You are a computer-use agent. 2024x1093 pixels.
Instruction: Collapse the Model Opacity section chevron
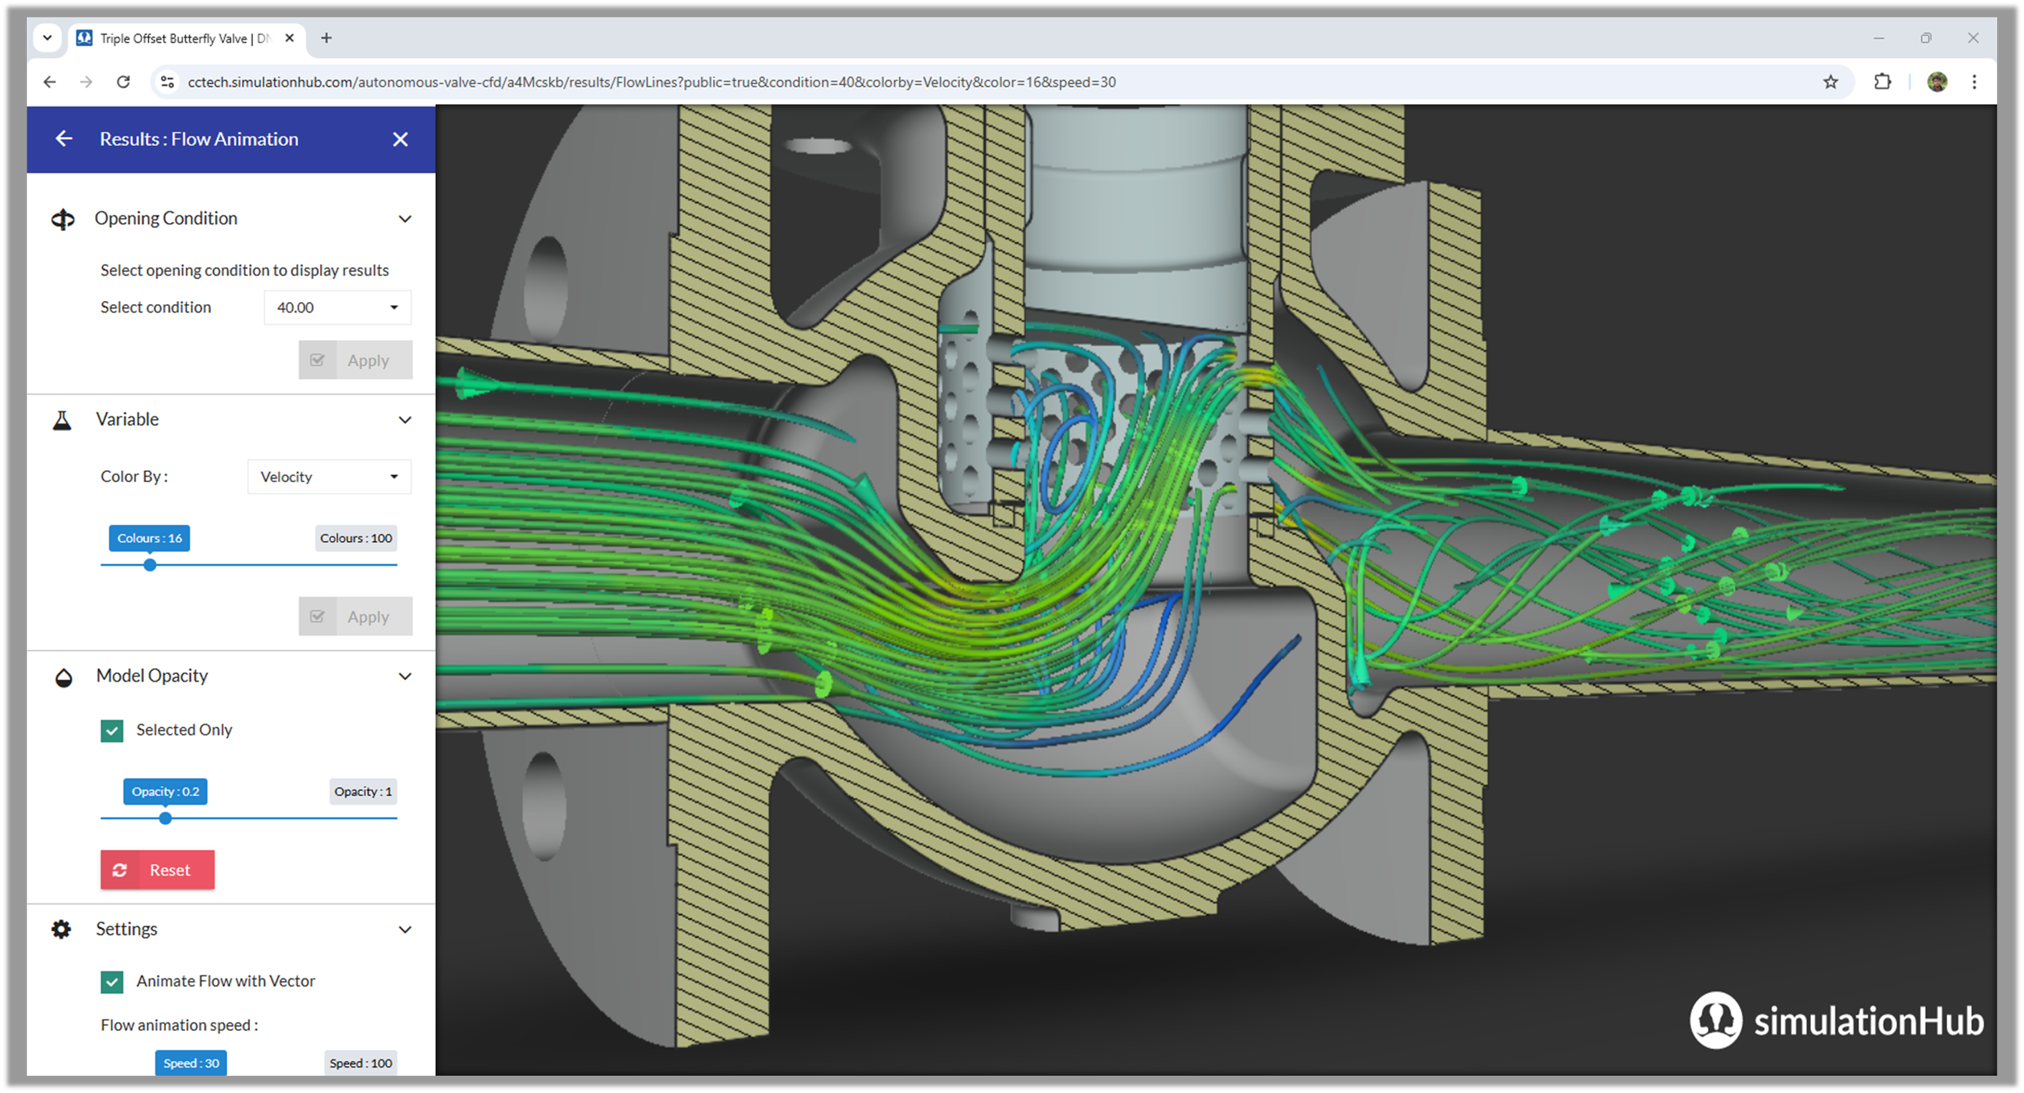(405, 676)
